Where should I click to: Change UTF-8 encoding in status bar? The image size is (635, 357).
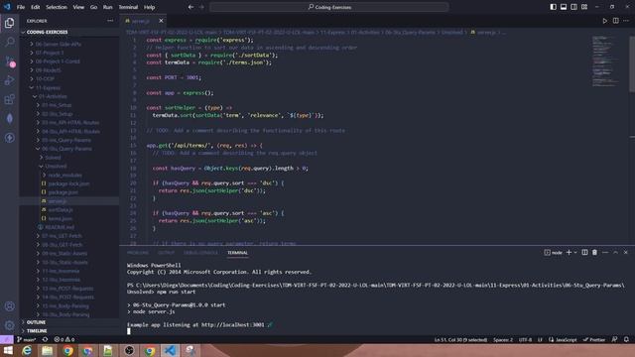tap(525, 339)
